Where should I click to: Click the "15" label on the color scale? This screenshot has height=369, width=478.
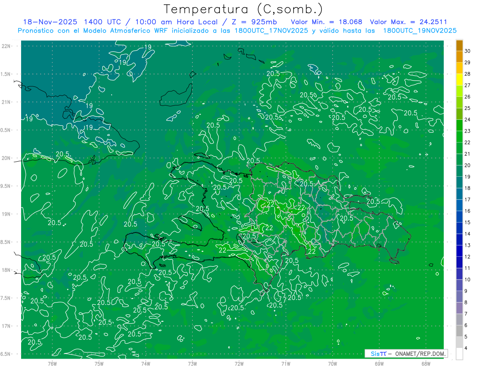point(468,222)
